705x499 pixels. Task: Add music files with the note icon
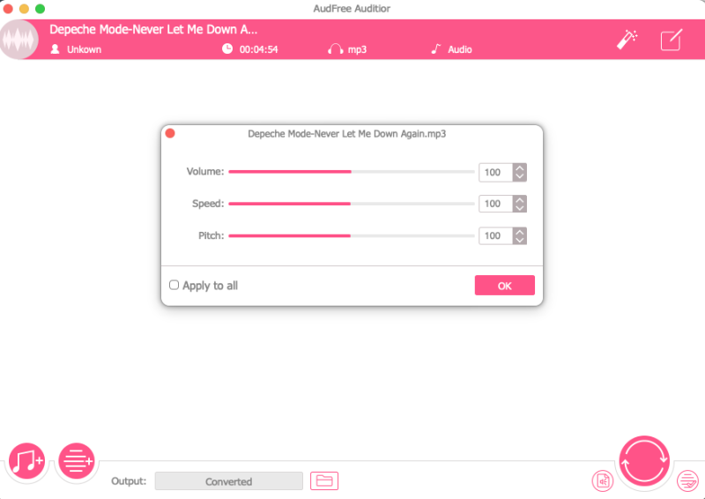coord(27,461)
